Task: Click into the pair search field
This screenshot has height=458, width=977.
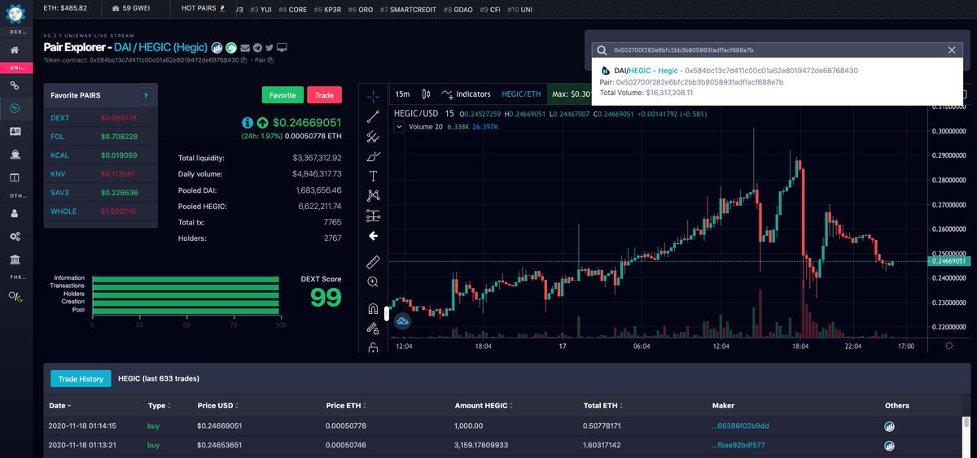Action: click(778, 50)
